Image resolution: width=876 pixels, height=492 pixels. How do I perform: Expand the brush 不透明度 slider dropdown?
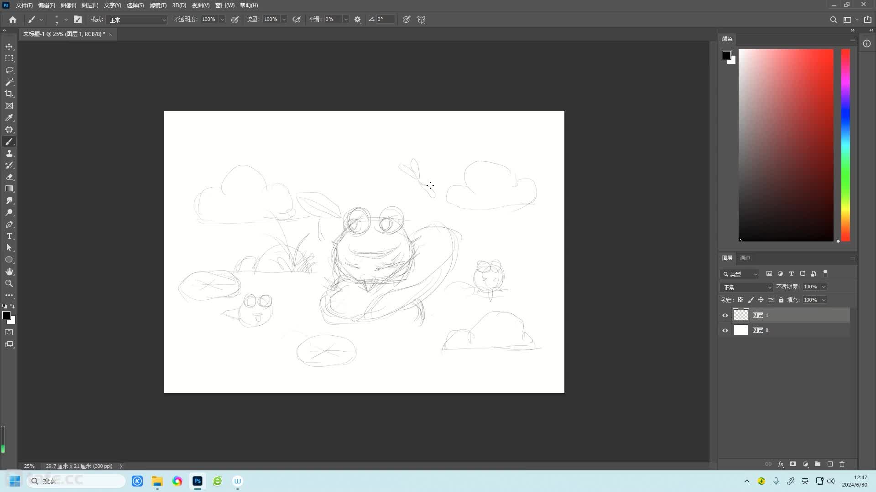coord(222,20)
